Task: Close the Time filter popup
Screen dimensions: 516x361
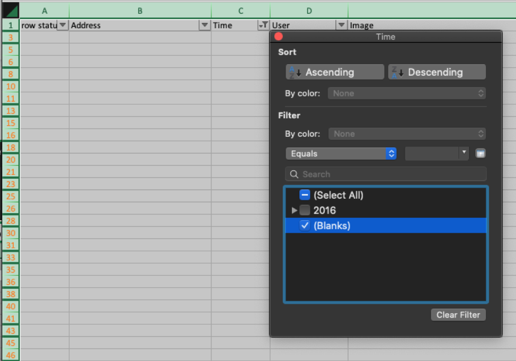Action: 279,36
